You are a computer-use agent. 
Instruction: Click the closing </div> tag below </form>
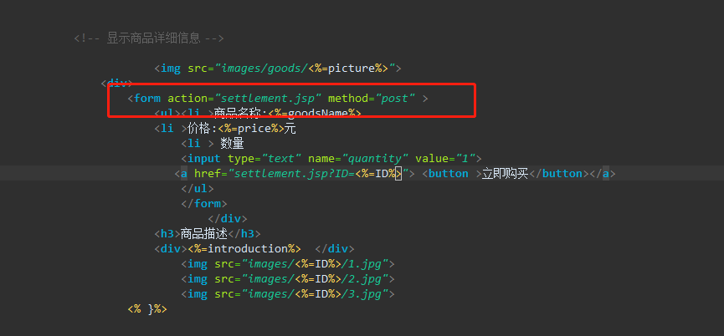[228, 218]
